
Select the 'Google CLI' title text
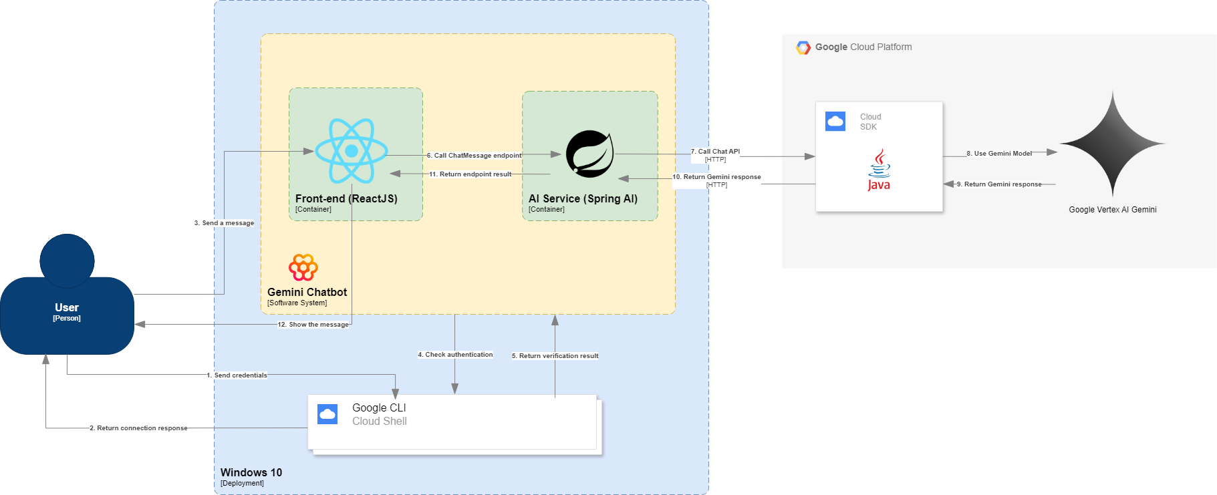[x=379, y=407]
